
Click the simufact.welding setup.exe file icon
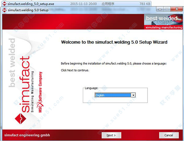(x=4, y=3)
